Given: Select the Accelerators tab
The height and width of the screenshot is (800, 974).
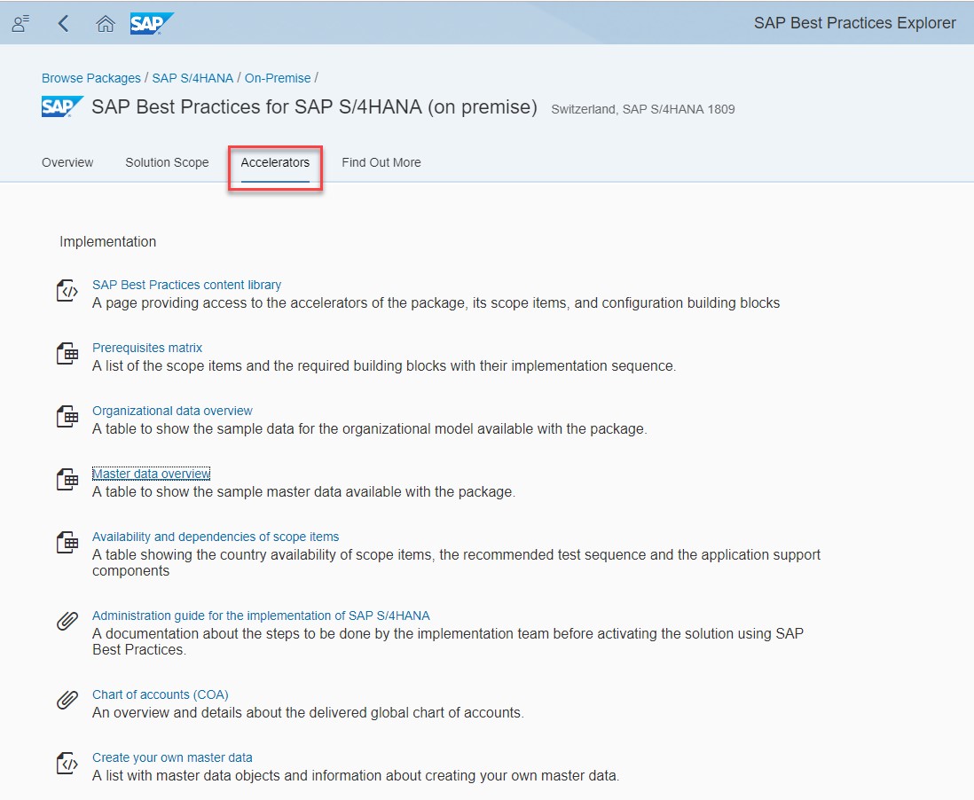Looking at the screenshot, I should point(275,162).
